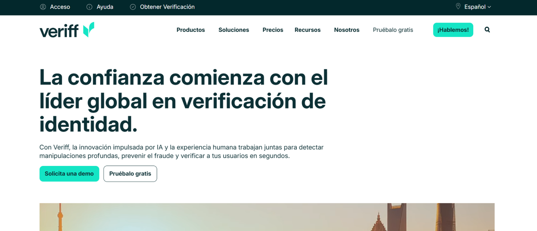Go to the Precios page

coord(273,30)
